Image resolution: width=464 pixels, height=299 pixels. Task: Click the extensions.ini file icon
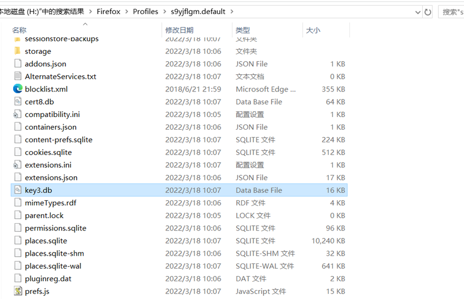tap(18, 165)
